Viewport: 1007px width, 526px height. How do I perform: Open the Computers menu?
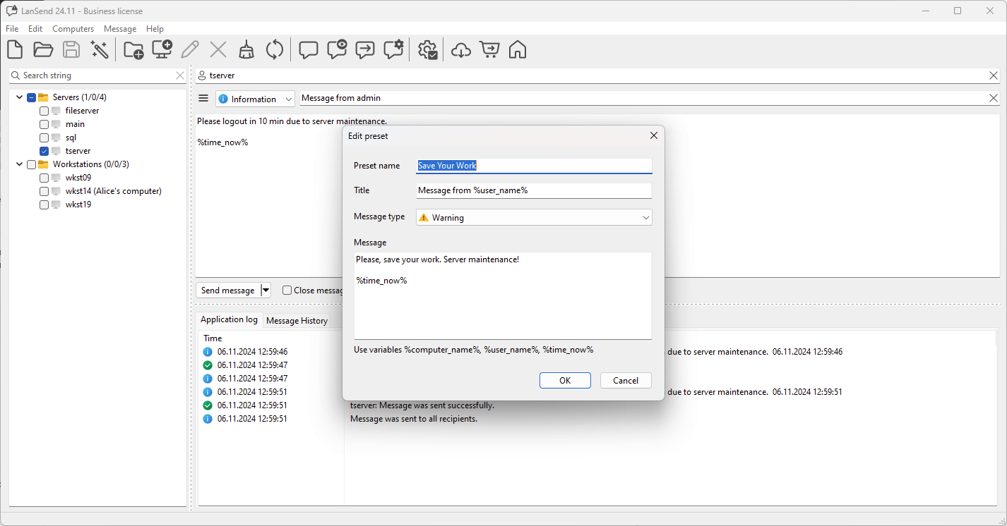pyautogui.click(x=73, y=29)
